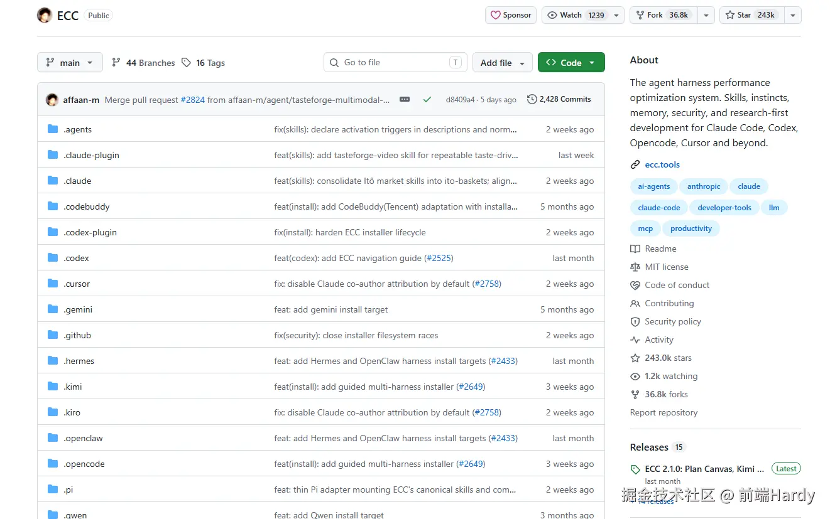Screen dimensions: 830x519
Task: Click commit message "feat: add gemini install target"
Action: pos(331,309)
